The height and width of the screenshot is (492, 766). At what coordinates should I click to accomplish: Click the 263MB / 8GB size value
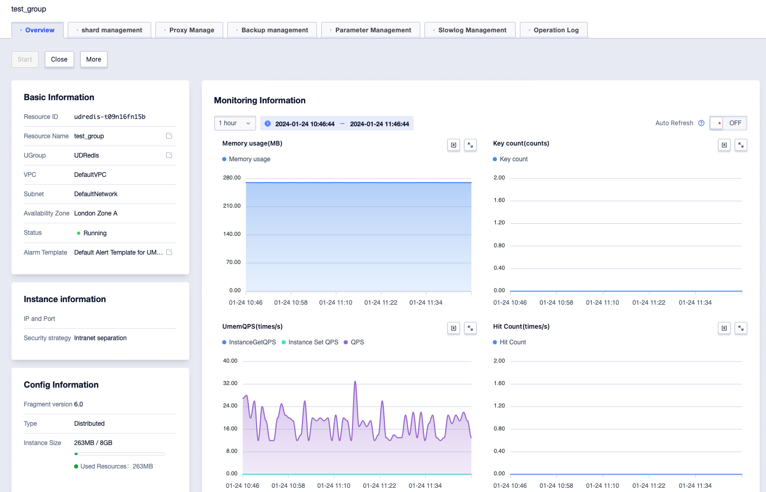coord(93,443)
